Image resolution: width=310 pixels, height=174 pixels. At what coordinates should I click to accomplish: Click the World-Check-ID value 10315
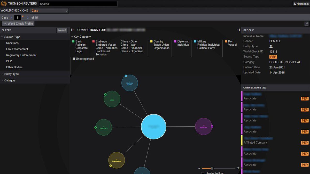tap(273, 52)
